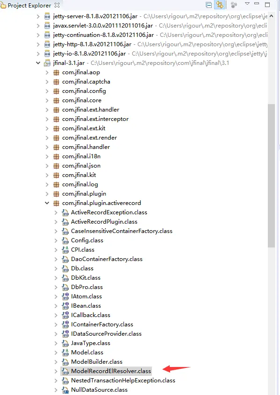This screenshot has height=395, width=280.
Task: Select DaoContainerFactory.class
Action: (x=107, y=259)
